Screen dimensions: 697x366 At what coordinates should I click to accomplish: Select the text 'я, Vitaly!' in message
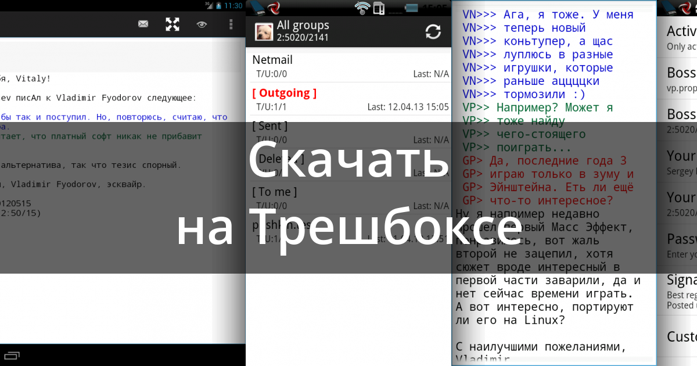tap(26, 78)
